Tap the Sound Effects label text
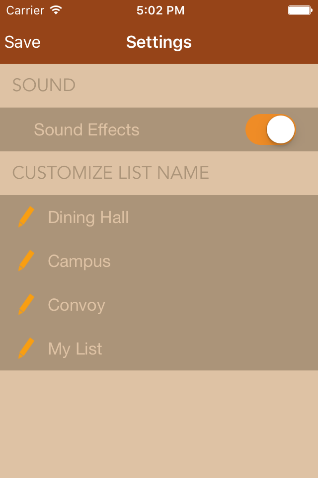This screenshot has width=318, height=478. (87, 129)
